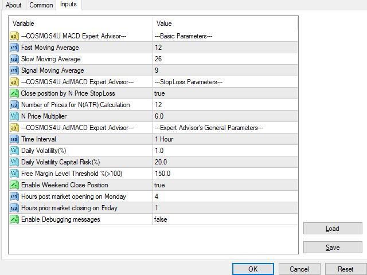Edit Daily Volatility Capital Risk value 20.0
The height and width of the screenshot is (275, 367).
225,162
